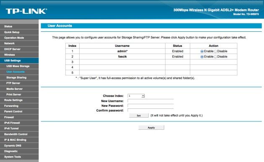Open IP & MAC Binding menu
Viewport: 264px width, 162px height.
point(19,140)
